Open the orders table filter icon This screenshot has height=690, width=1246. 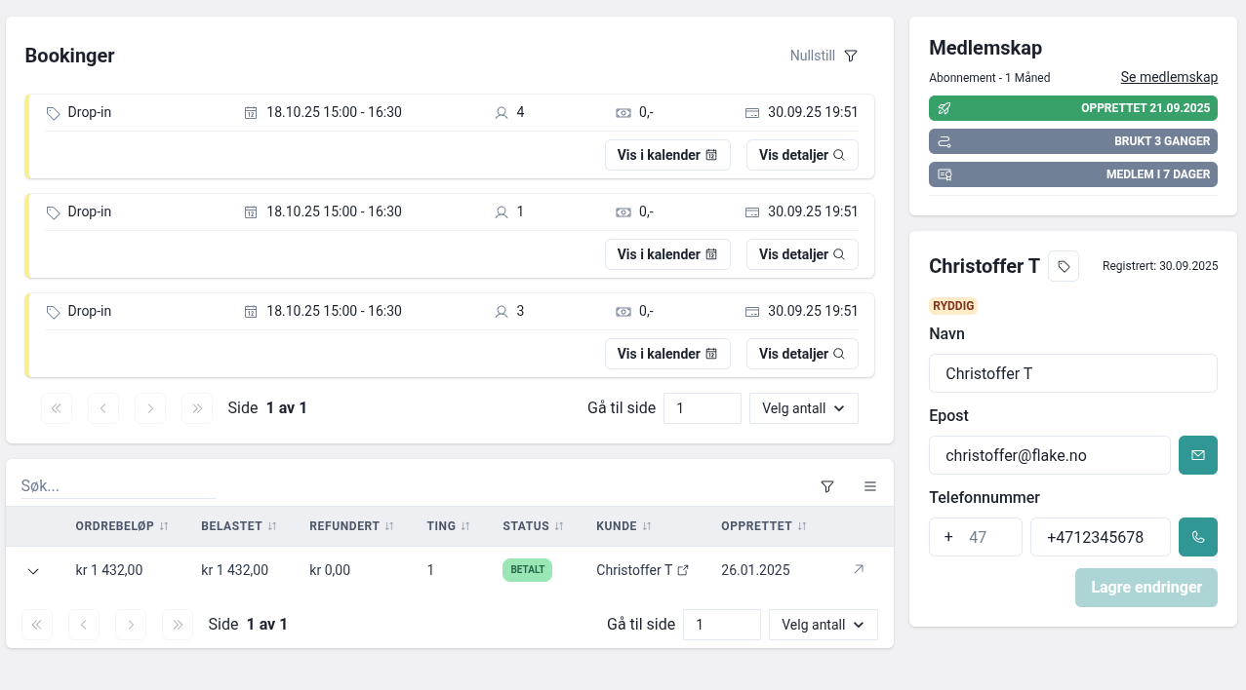click(827, 486)
